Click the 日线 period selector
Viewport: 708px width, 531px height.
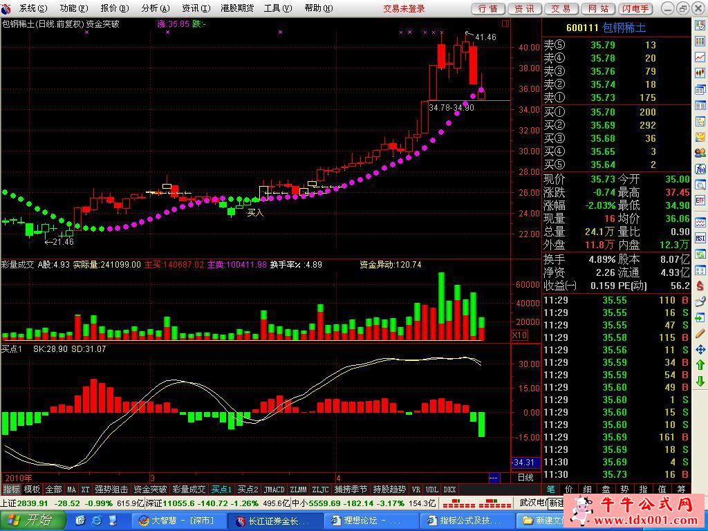pyautogui.click(x=525, y=477)
